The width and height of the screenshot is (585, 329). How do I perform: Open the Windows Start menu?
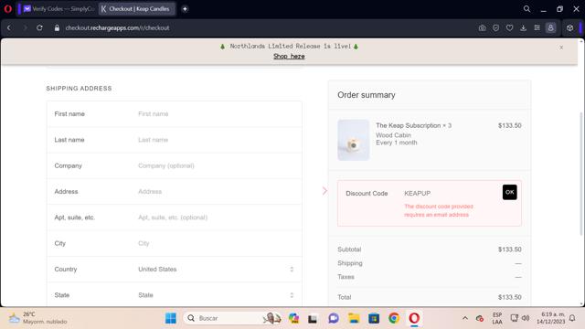tap(171, 318)
